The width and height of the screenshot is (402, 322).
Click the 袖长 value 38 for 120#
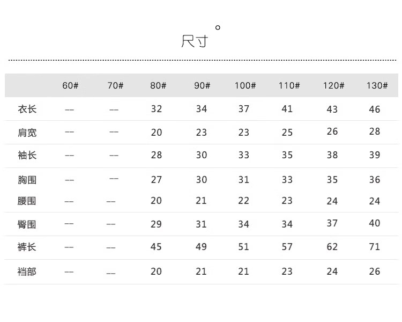[332, 155]
